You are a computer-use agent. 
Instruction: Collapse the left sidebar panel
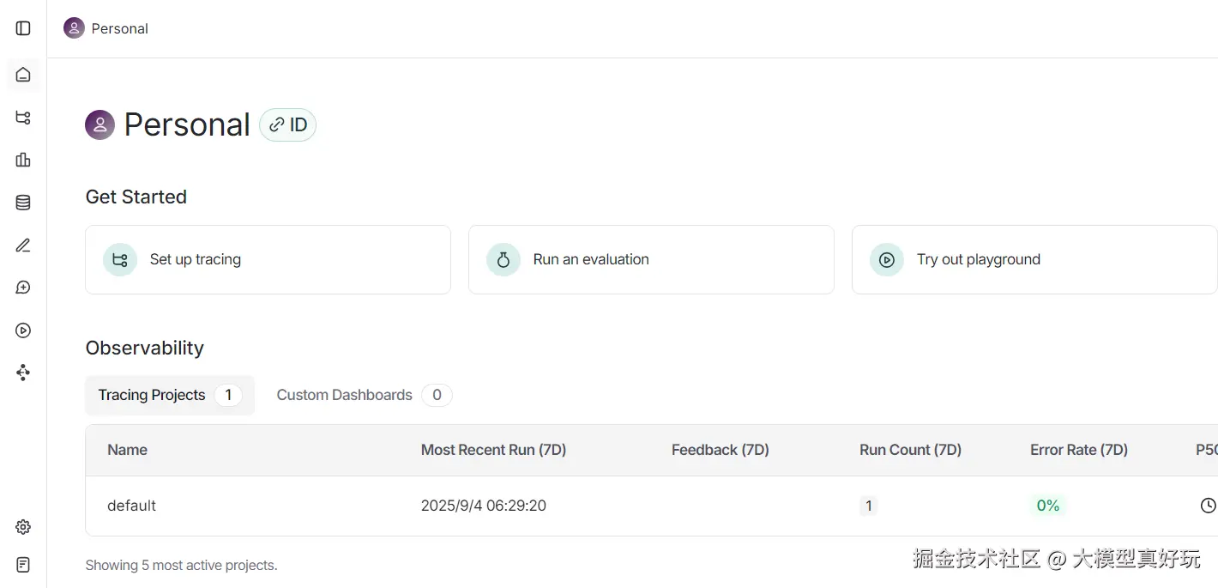point(23,28)
